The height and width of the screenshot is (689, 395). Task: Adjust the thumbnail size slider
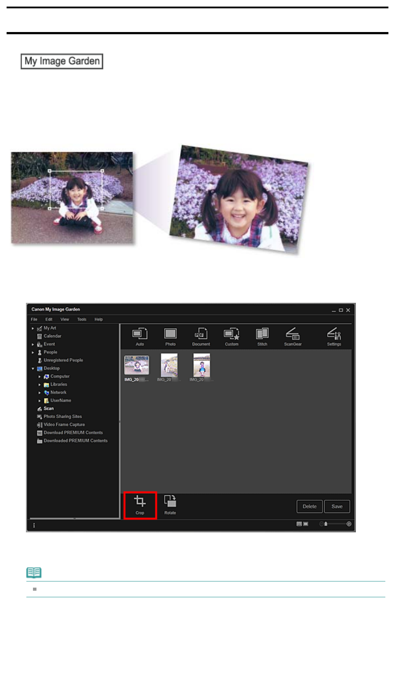[335, 524]
